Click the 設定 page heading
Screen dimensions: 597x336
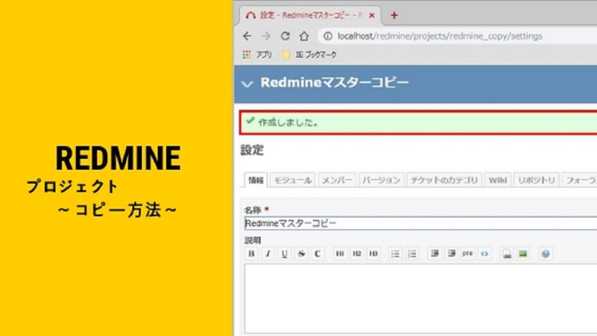252,150
